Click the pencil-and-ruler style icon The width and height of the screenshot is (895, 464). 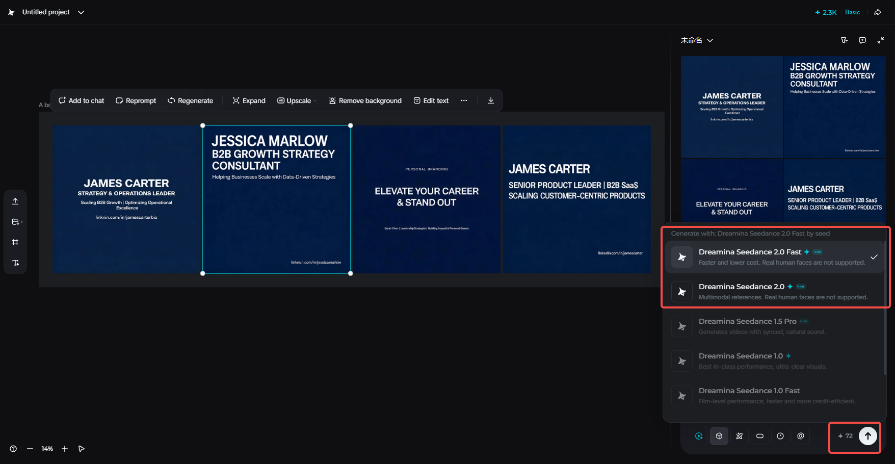click(740, 436)
